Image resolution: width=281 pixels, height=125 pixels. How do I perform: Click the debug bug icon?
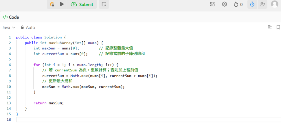pyautogui.click(x=52, y=4)
